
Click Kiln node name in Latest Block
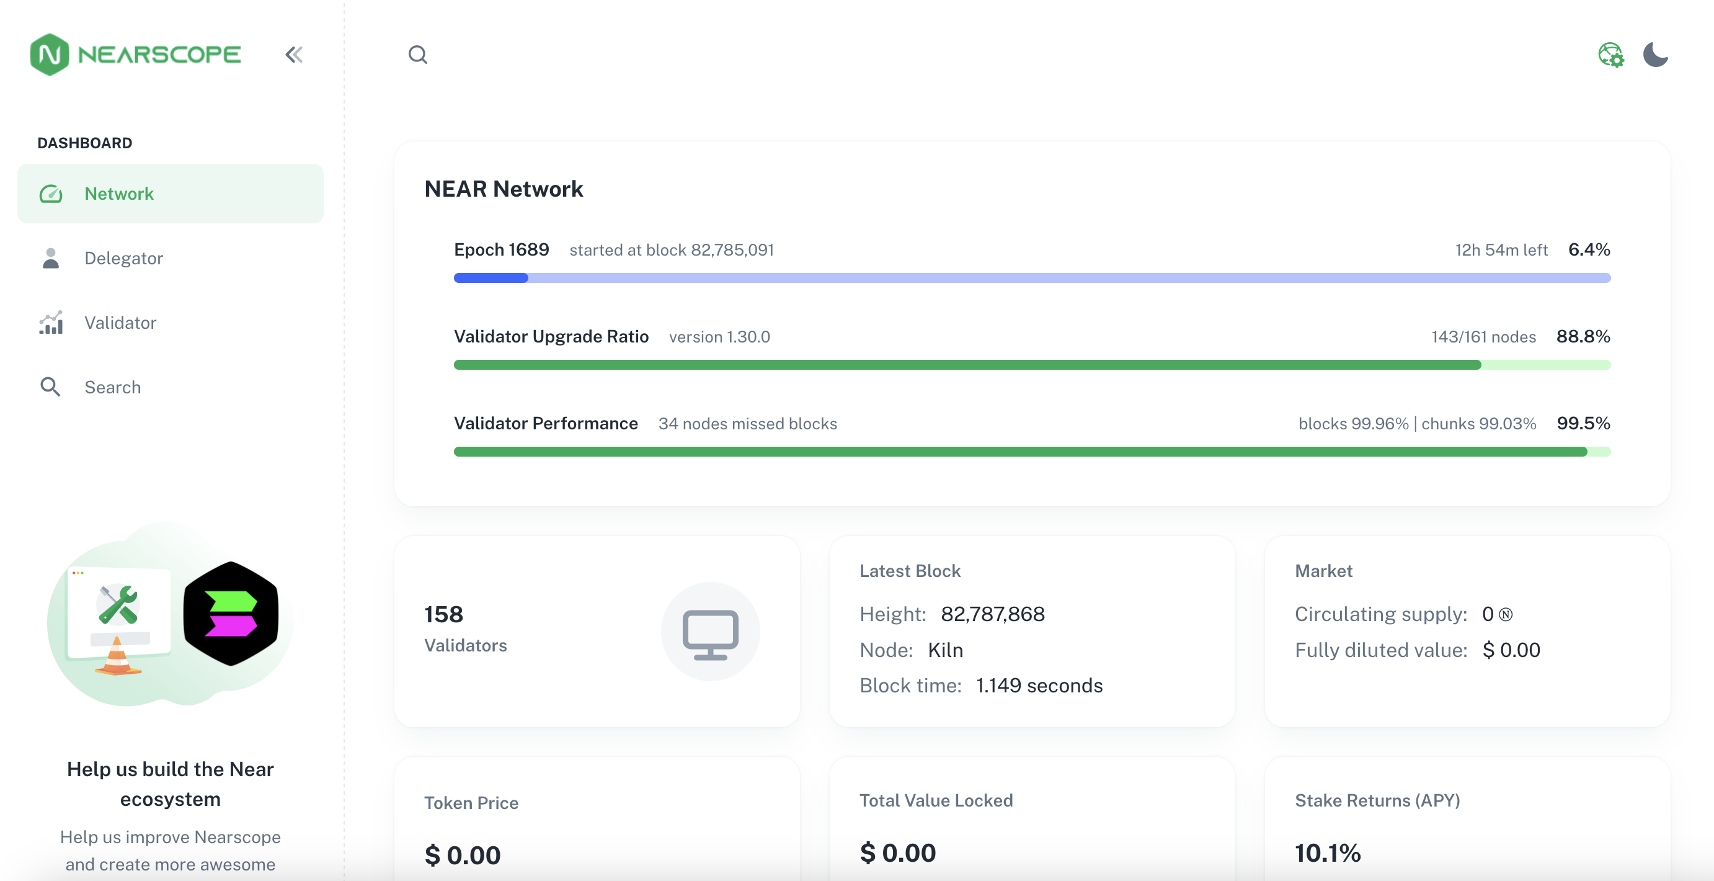coord(945,650)
